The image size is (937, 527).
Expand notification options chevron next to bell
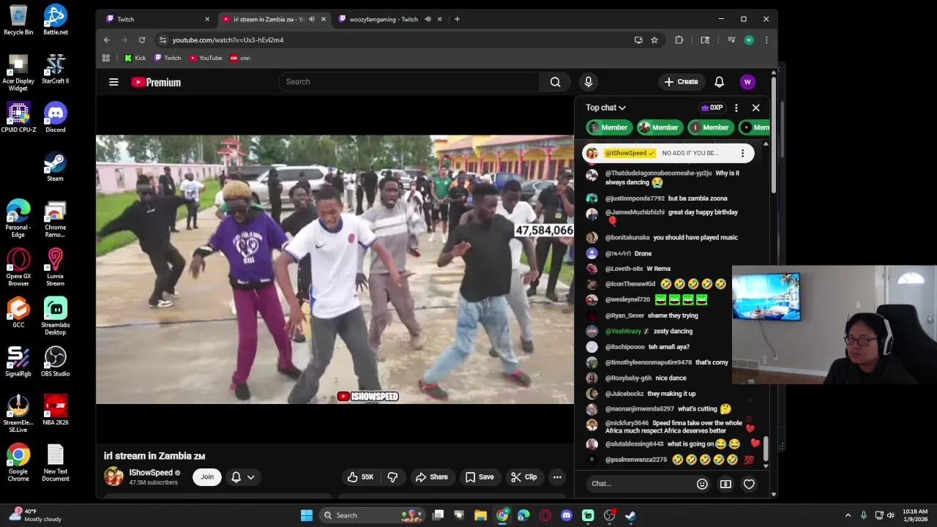[x=251, y=477]
